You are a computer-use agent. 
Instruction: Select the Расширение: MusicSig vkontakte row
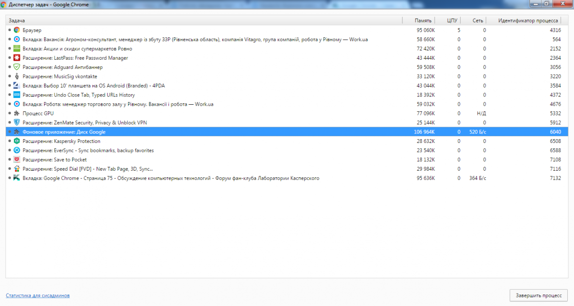[x=287, y=76]
